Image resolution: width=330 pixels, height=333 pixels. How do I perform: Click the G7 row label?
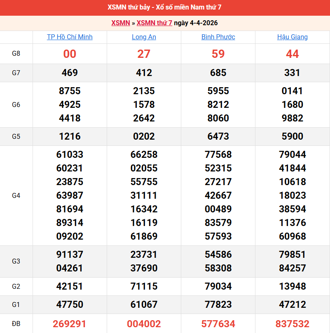[x=16, y=73]
